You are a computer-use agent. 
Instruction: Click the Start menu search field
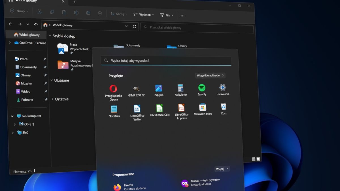point(166,61)
